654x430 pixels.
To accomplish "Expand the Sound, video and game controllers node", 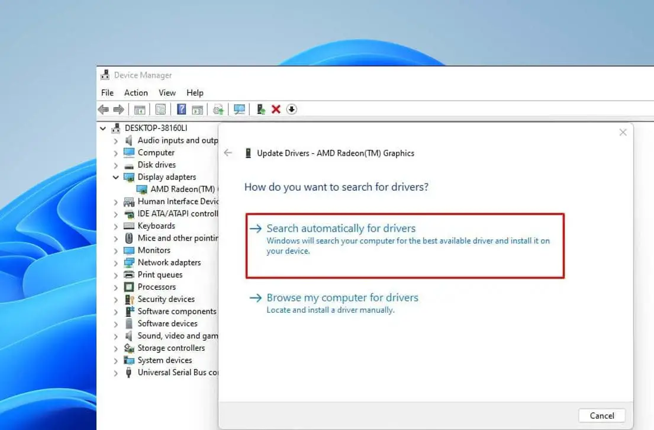I will [x=116, y=335].
